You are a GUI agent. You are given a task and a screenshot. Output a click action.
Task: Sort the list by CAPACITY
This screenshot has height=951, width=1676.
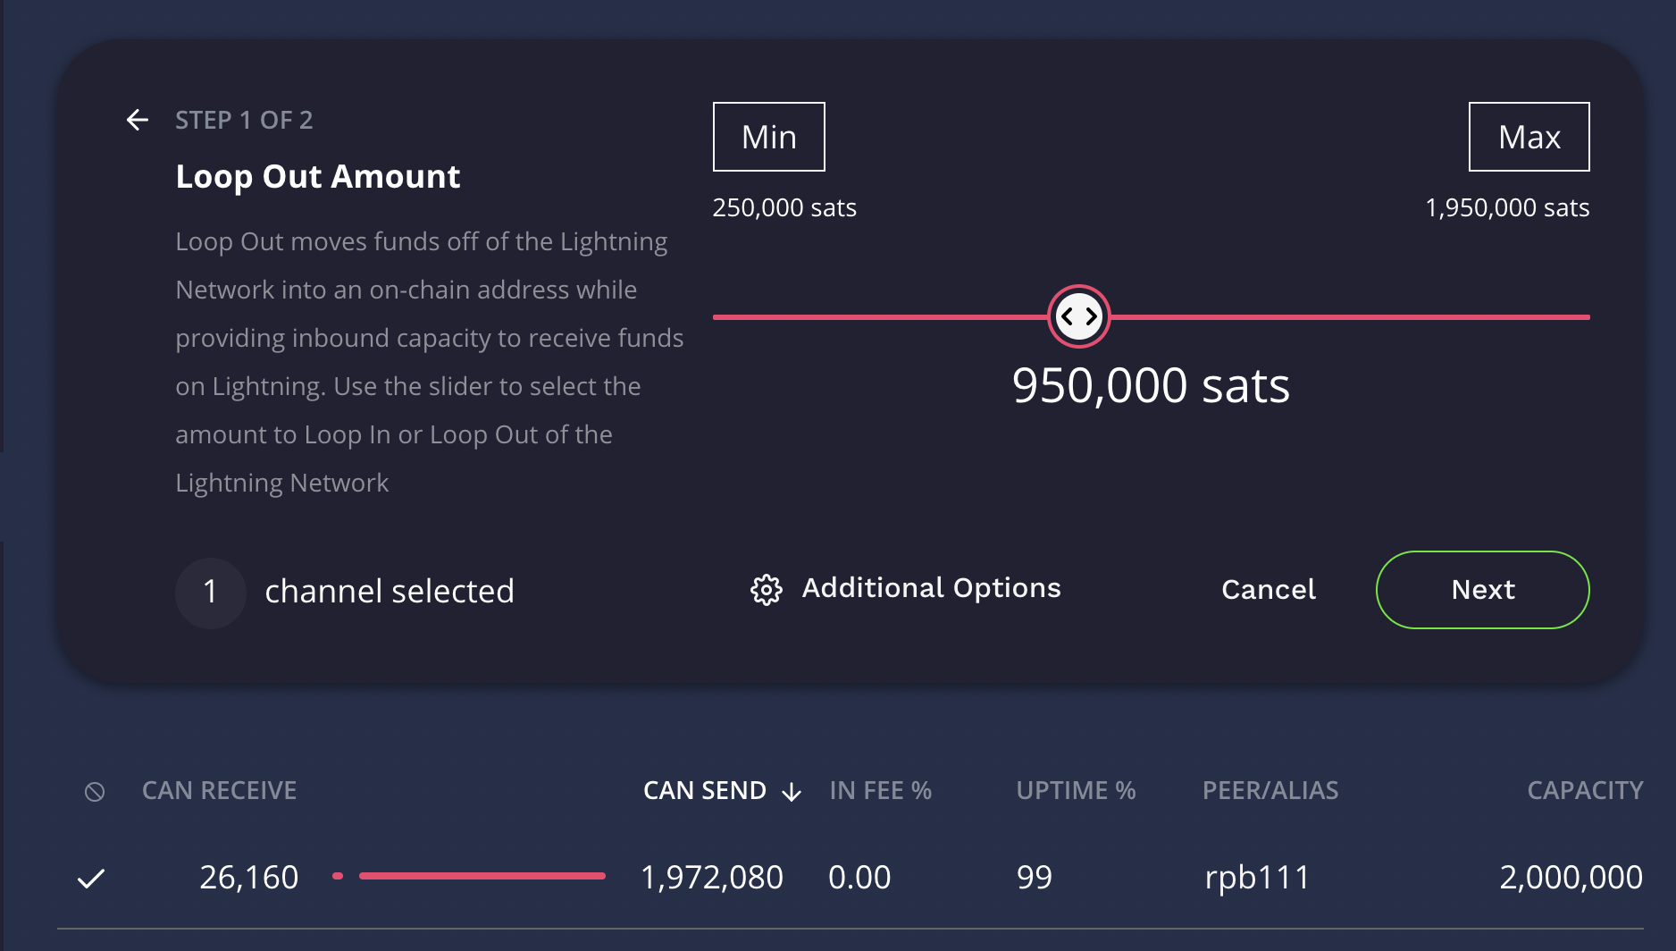coord(1584,790)
